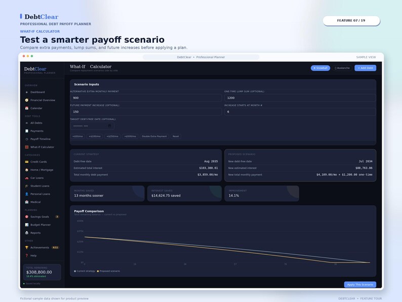Open date picker calendar icon
The image size is (402, 302).
[109, 126]
